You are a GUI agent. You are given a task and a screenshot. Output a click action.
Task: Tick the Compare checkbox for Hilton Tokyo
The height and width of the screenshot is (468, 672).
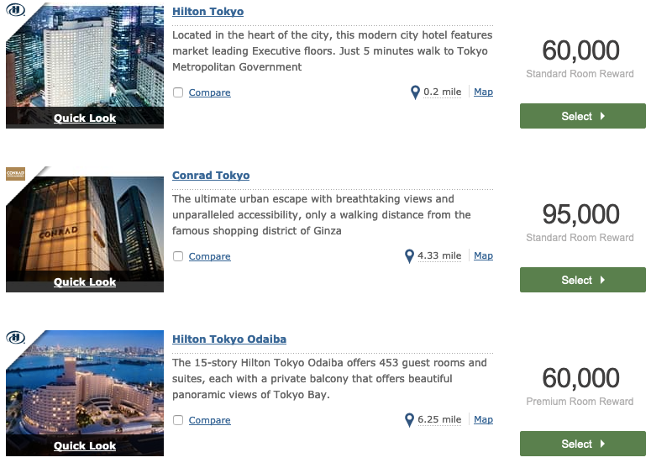coord(178,92)
